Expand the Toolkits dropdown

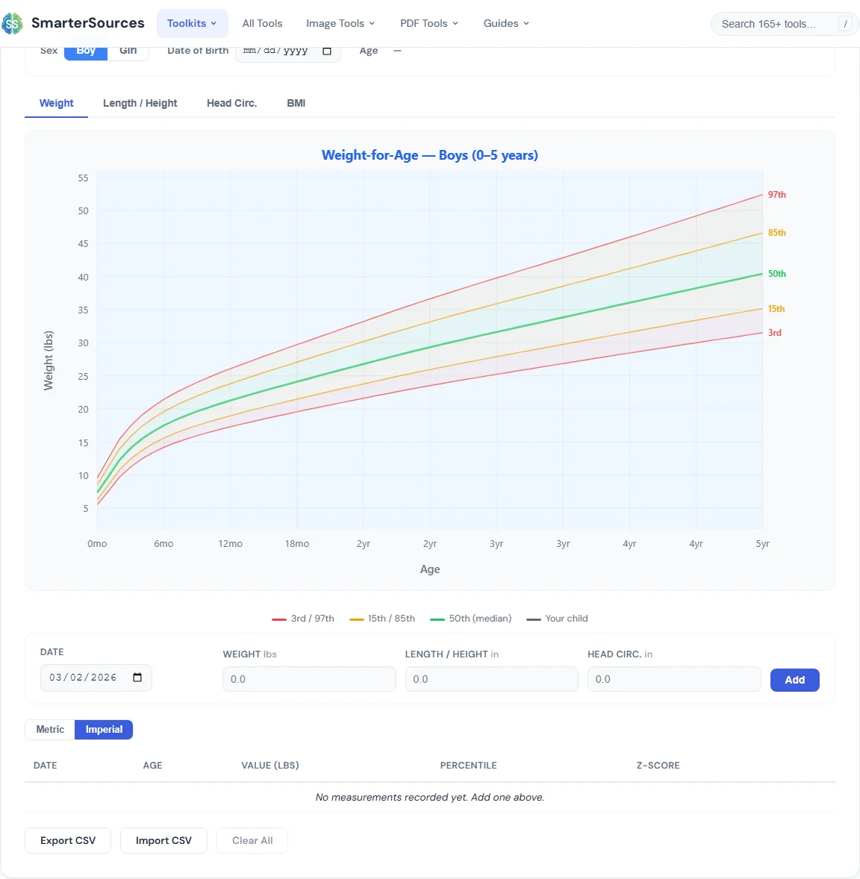coord(192,23)
